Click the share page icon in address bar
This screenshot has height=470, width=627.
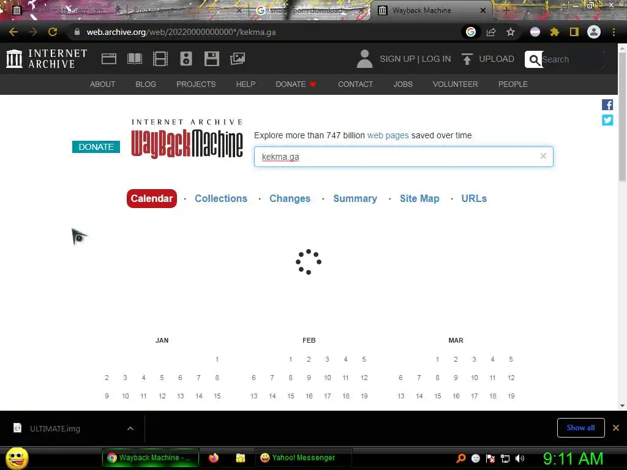(x=491, y=32)
